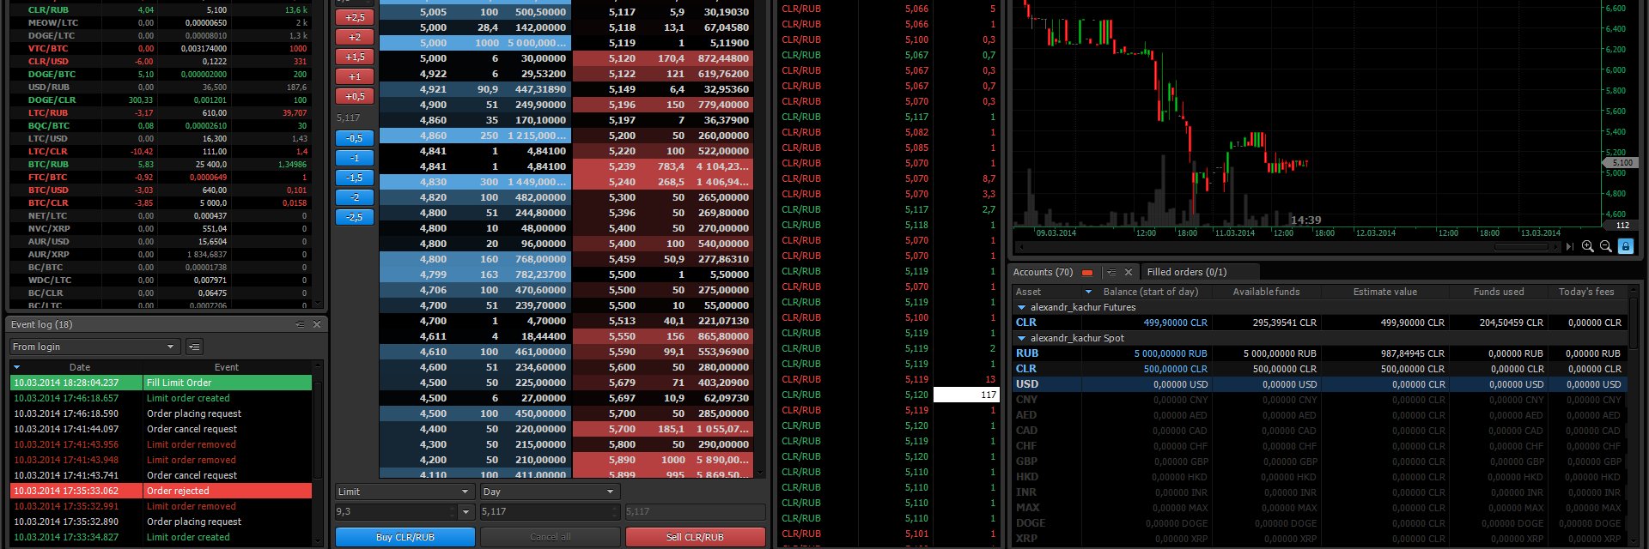
Task: Select the LTC/RUB row in watchlist
Action: pos(160,112)
